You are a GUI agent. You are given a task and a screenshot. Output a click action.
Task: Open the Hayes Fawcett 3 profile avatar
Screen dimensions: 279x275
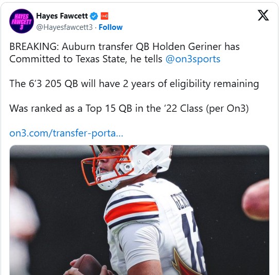pyautogui.click(x=22, y=21)
